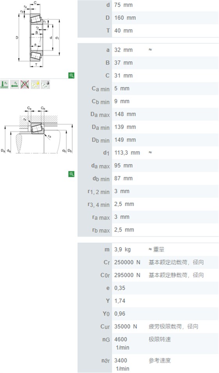Screen dimensions: 219x373
Task: Click the 疲劳极限载荷，径向 description
Action: [x=173, y=326]
